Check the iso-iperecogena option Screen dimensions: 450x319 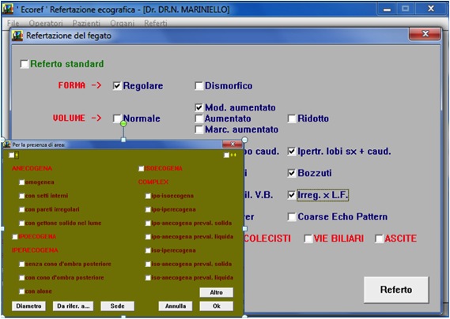pyautogui.click(x=148, y=250)
